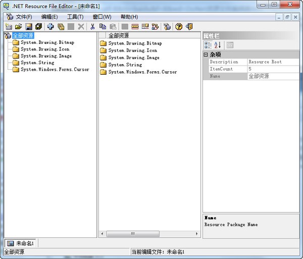303x259 pixels.
Task: Open the 工具(T) menu
Action: 75,17
